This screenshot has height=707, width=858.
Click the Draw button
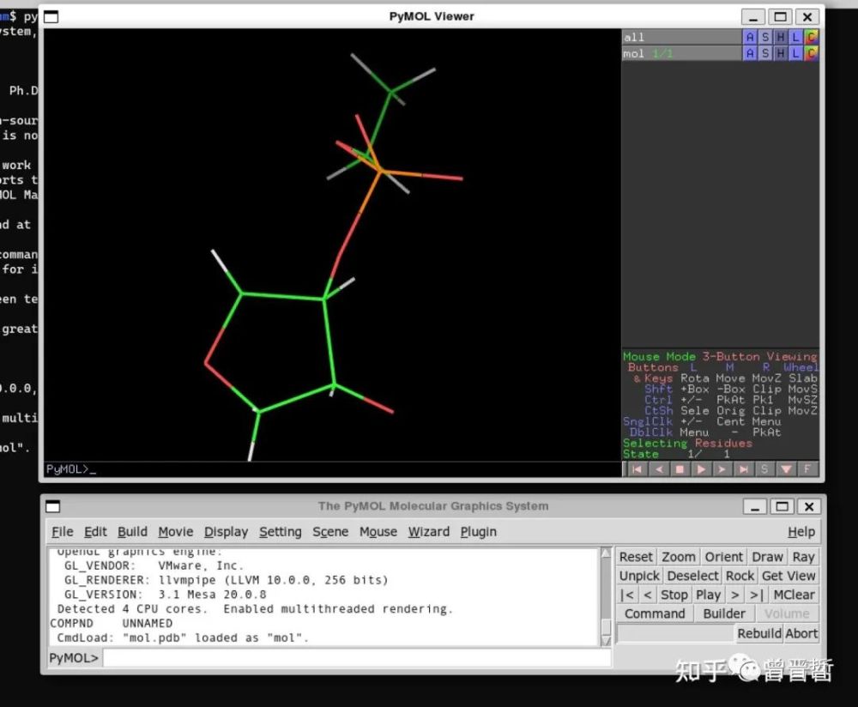tap(767, 557)
